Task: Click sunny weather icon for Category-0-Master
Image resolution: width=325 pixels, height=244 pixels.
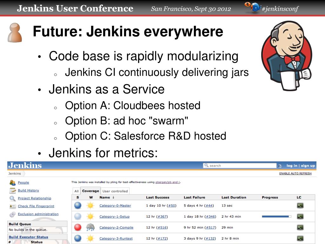Action: tap(90, 206)
